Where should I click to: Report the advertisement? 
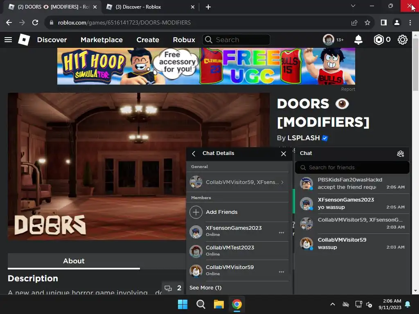(x=348, y=89)
